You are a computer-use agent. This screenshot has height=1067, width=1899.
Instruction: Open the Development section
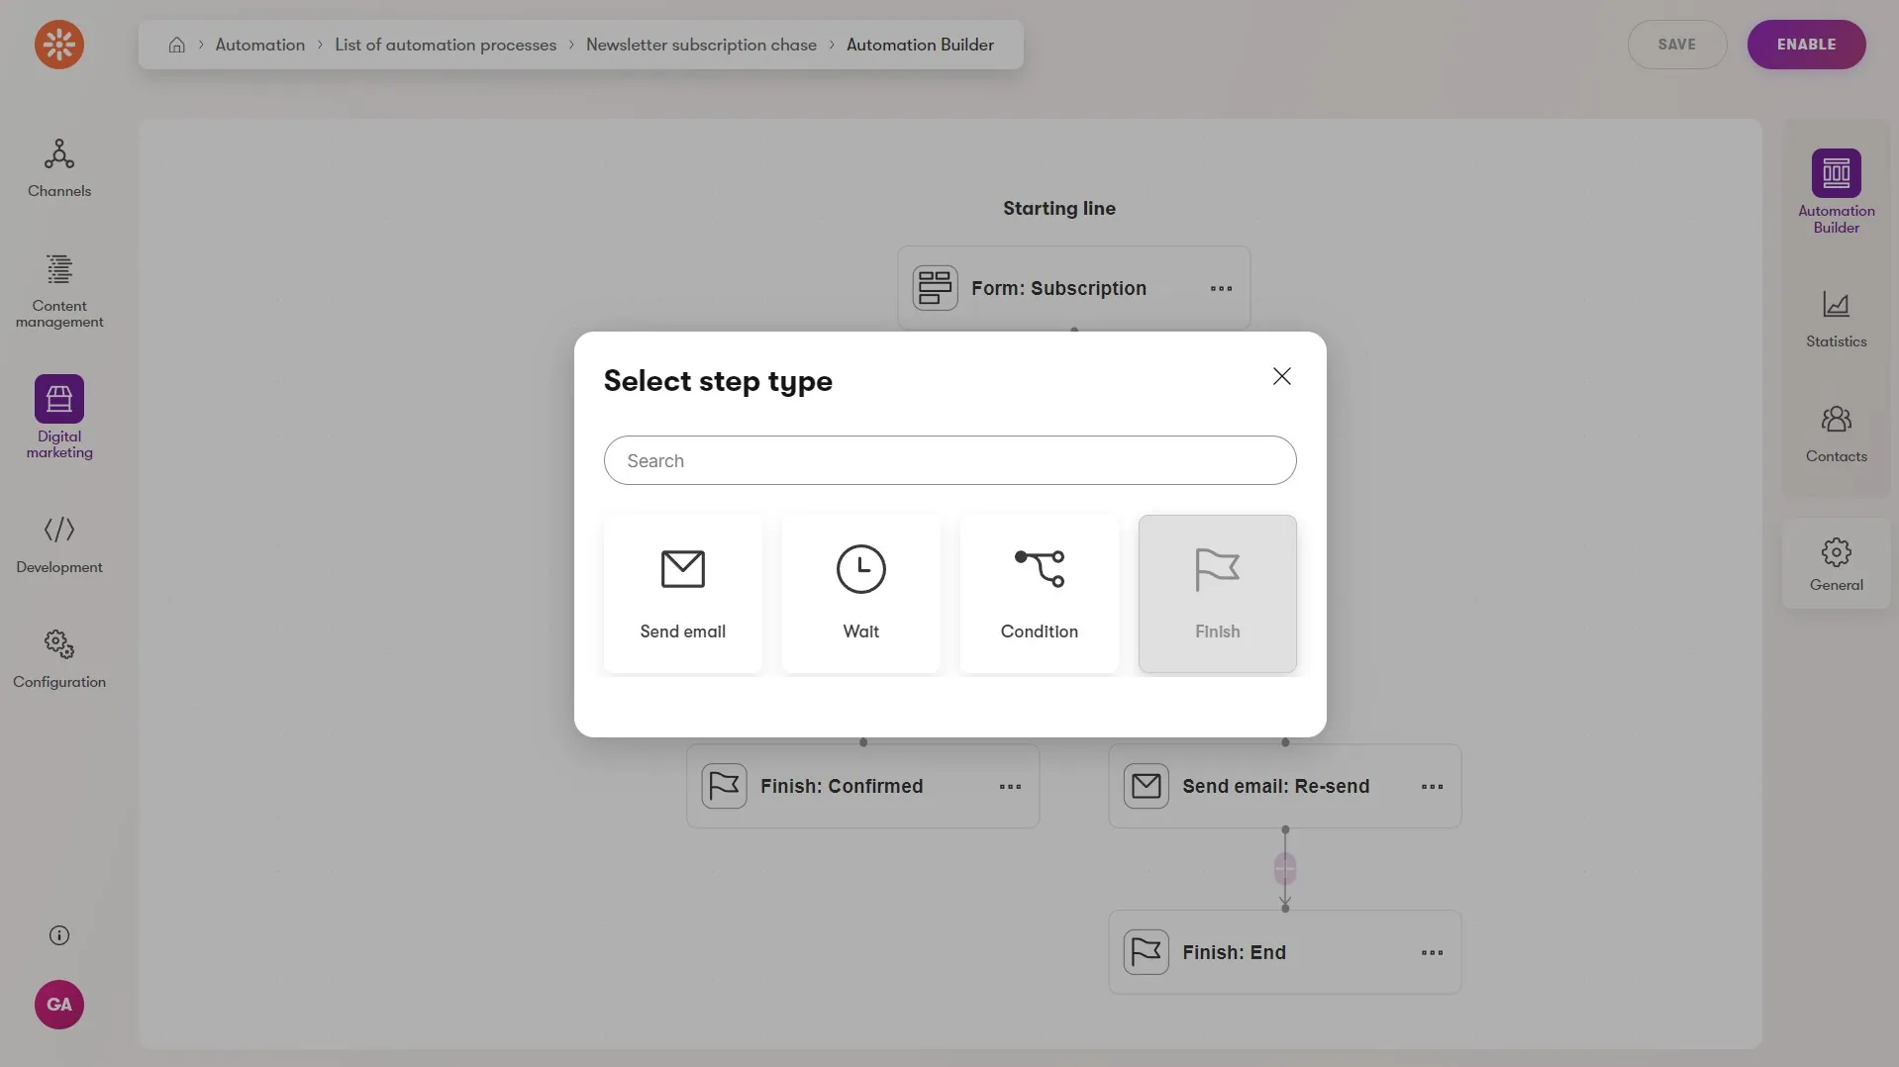tap(59, 544)
